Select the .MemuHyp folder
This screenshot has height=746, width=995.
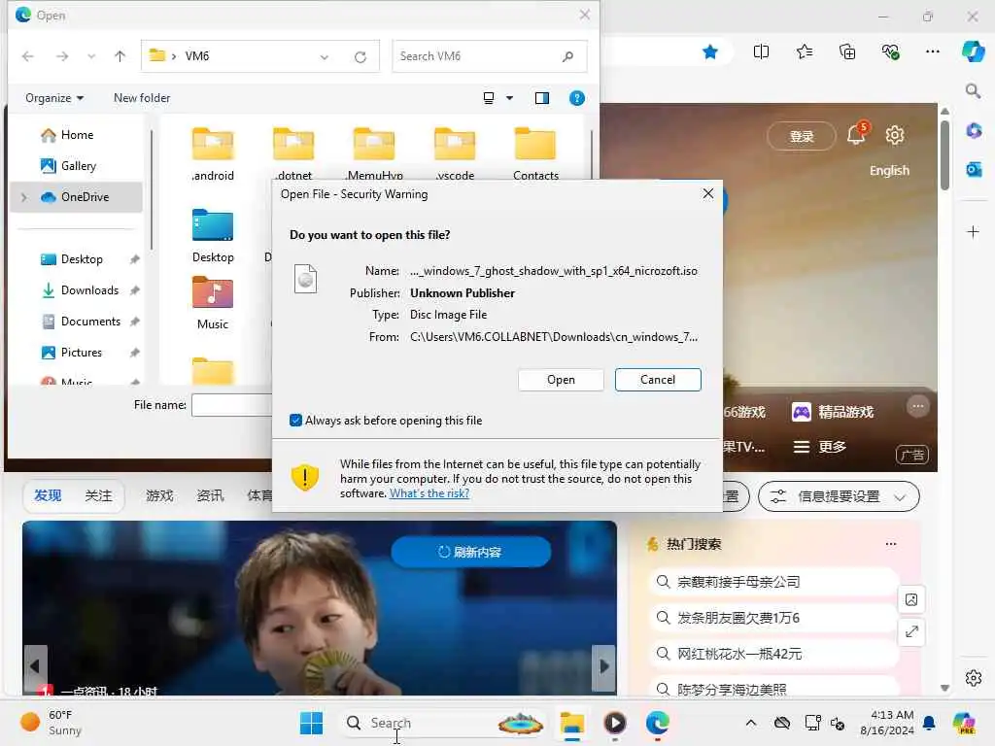pos(374,154)
